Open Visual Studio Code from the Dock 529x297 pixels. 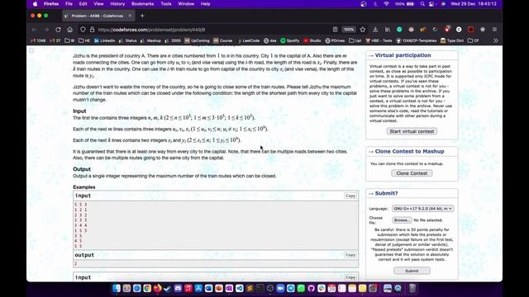[239, 288]
